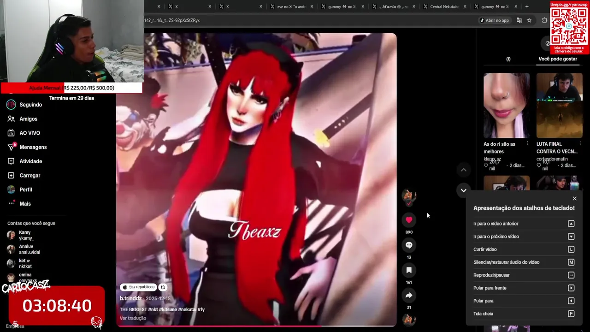The height and width of the screenshot is (332, 590).
Task: Go to the next video with down chevron
Action: (463, 190)
